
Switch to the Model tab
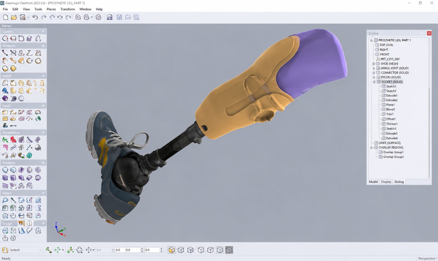click(373, 182)
